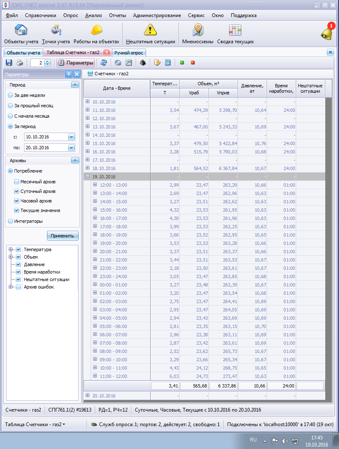339x449 pixels.
Task: Click the Дата - Время column header
Action: [116, 88]
